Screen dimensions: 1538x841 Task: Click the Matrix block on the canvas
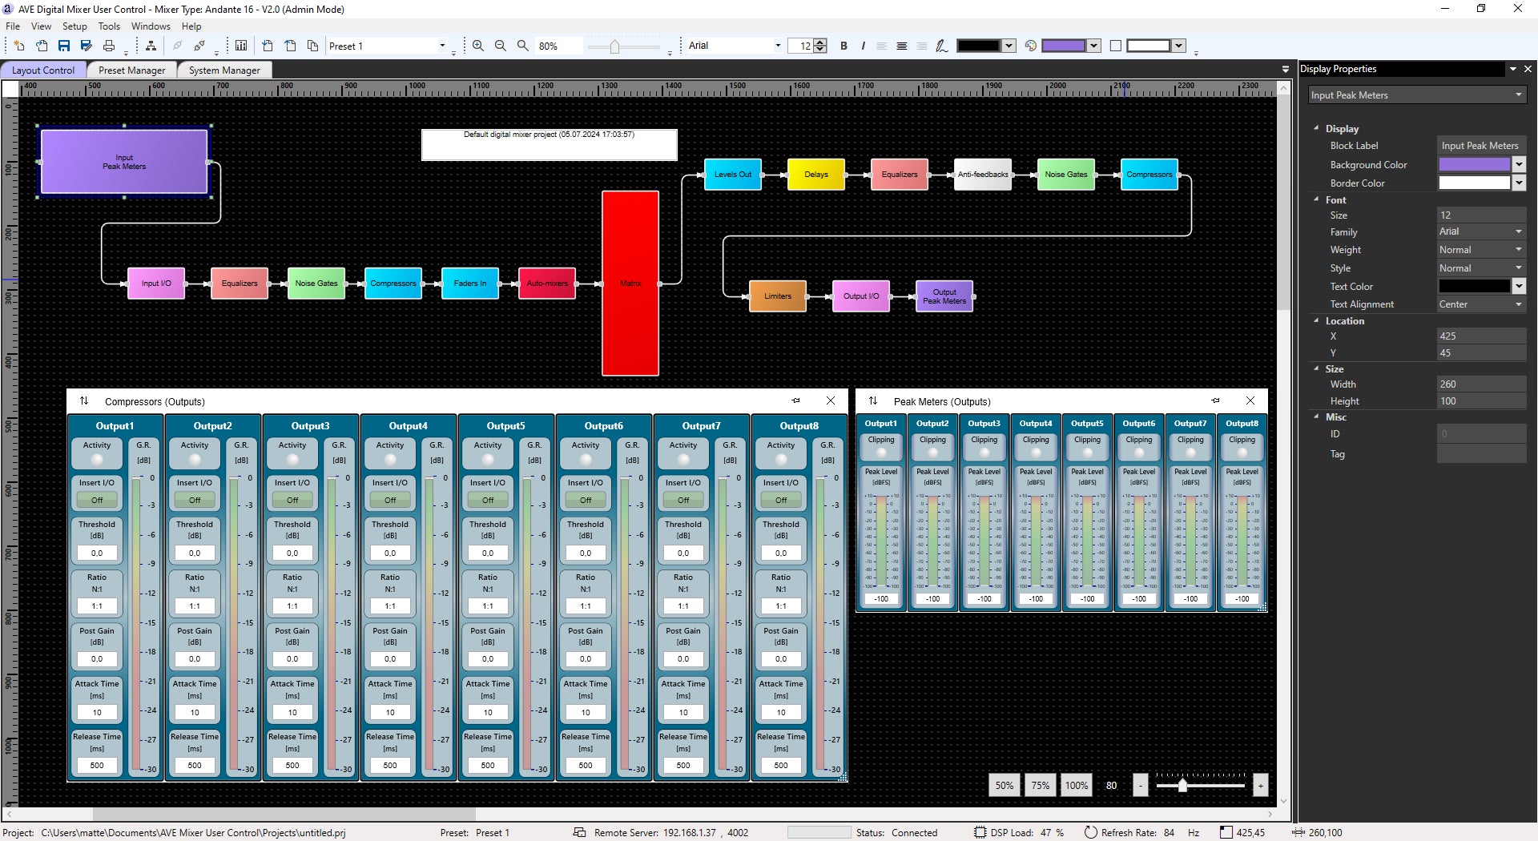(x=630, y=283)
